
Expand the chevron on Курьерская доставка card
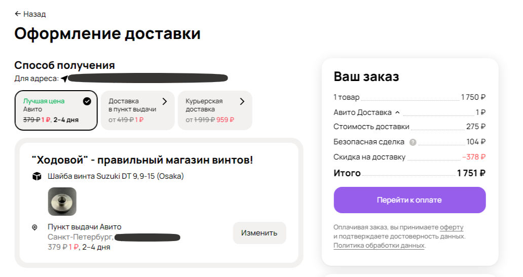[242, 101]
